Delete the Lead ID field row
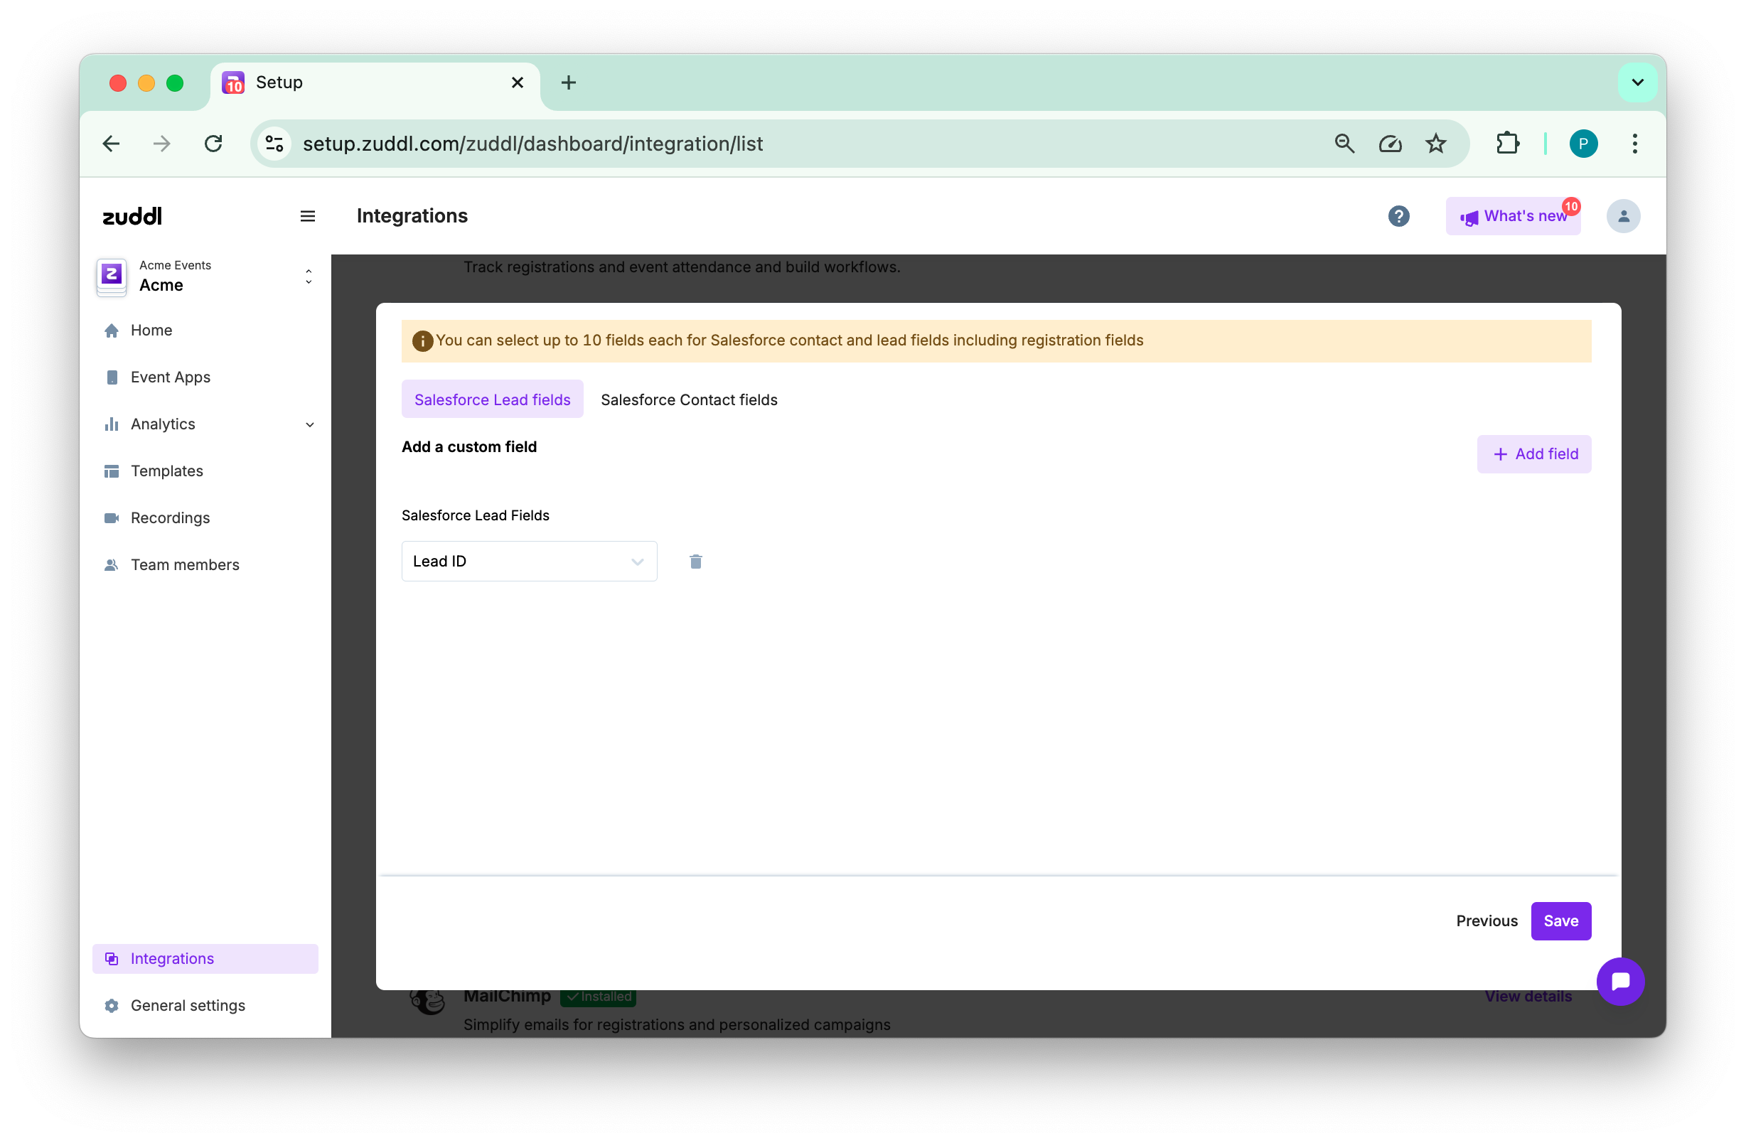1746x1143 pixels. point(695,562)
